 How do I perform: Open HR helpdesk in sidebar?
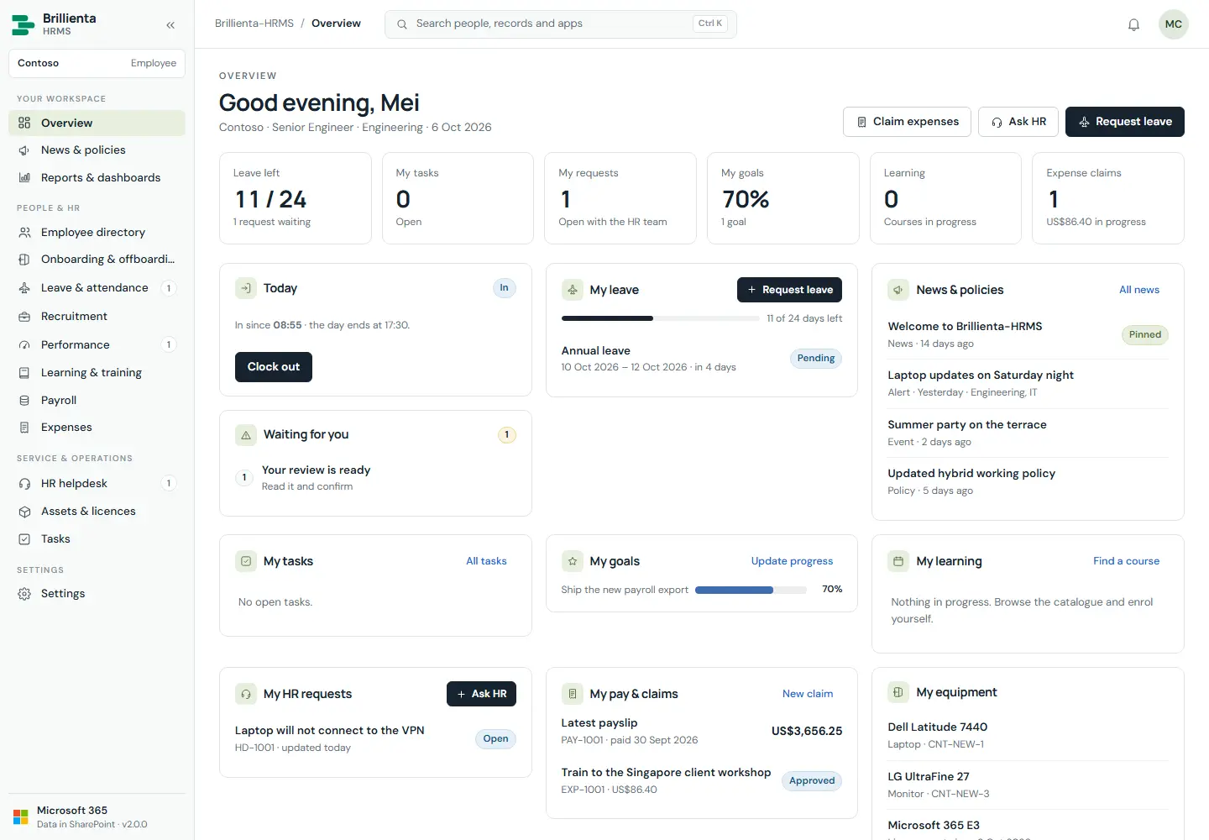[97, 483]
